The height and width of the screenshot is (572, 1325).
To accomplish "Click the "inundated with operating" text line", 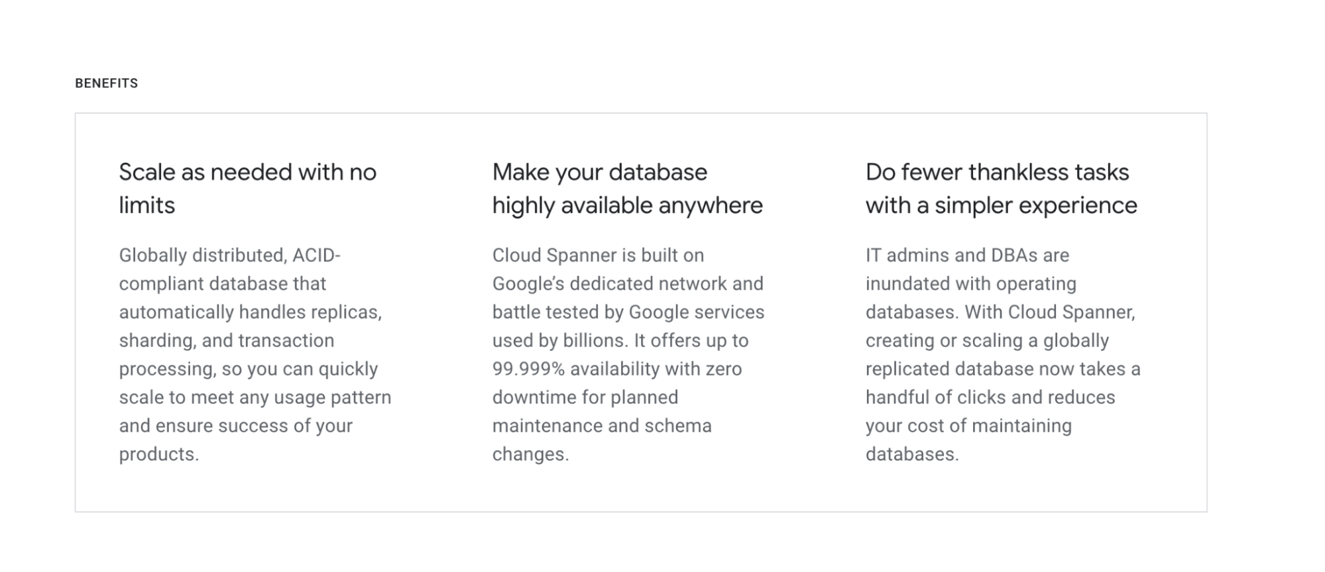I will (970, 284).
